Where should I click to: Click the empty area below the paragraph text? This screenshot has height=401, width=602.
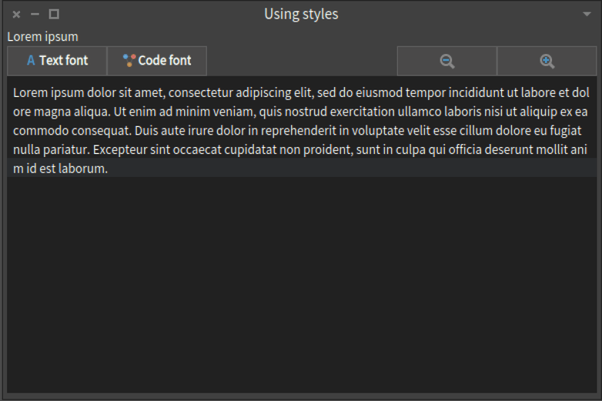(x=301, y=282)
